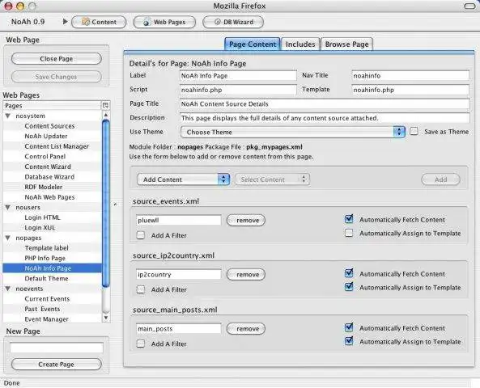This screenshot has width=480, height=388.
Task: Focus the Script input field
Action: tap(238, 90)
